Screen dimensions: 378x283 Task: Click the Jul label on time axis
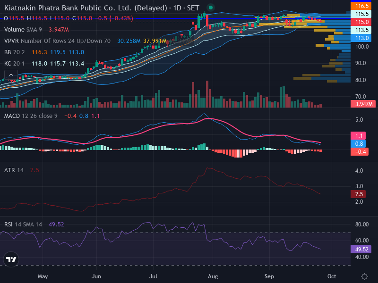(153, 276)
